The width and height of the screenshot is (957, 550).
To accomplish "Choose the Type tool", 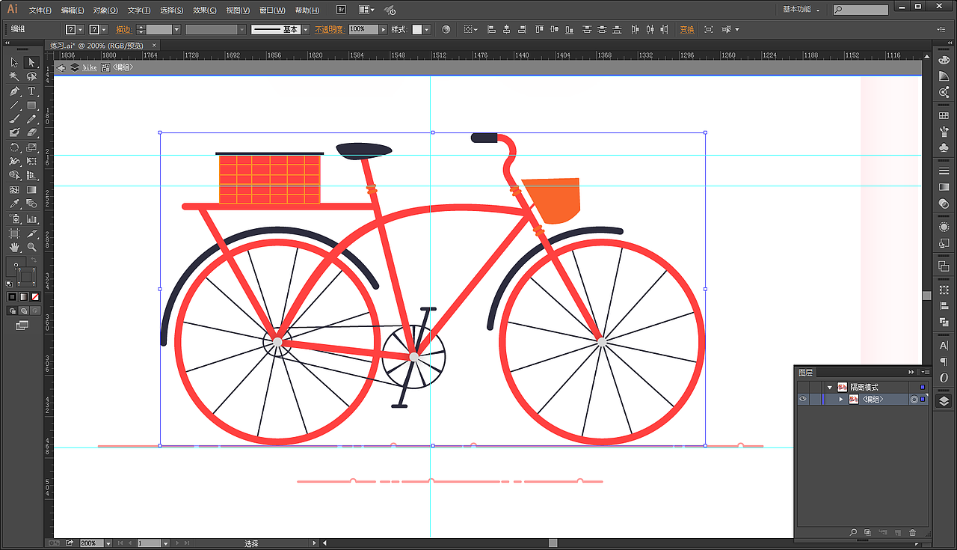I will (31, 91).
